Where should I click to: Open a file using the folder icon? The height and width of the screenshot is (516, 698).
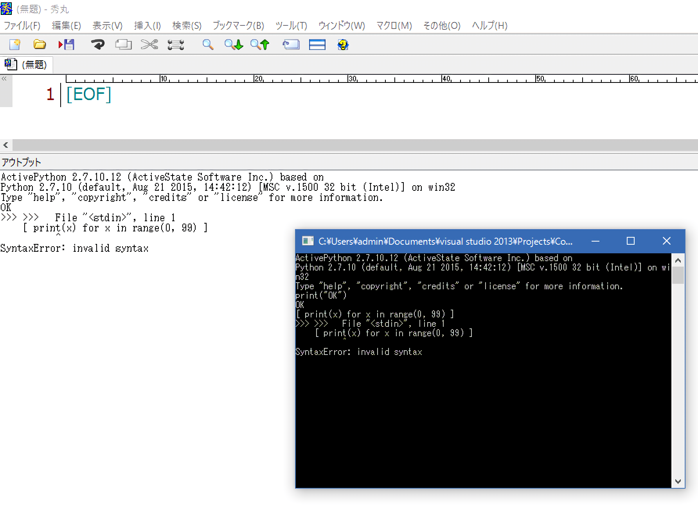click(x=40, y=45)
